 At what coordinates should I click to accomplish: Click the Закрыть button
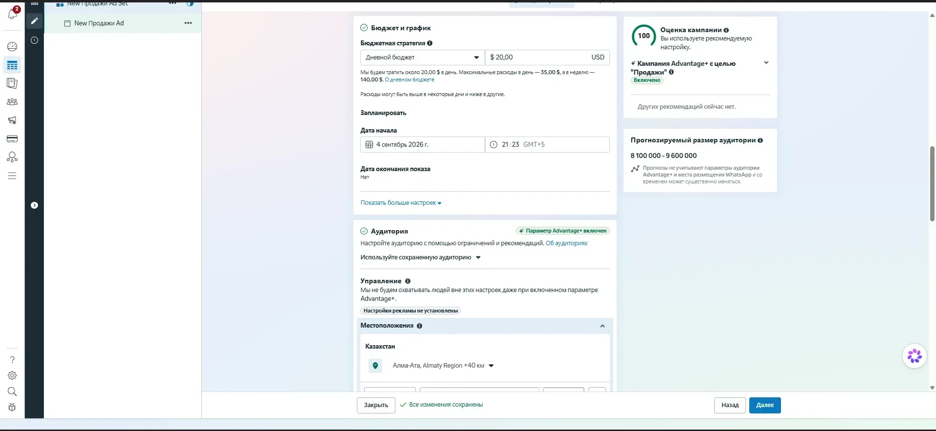pyautogui.click(x=376, y=405)
